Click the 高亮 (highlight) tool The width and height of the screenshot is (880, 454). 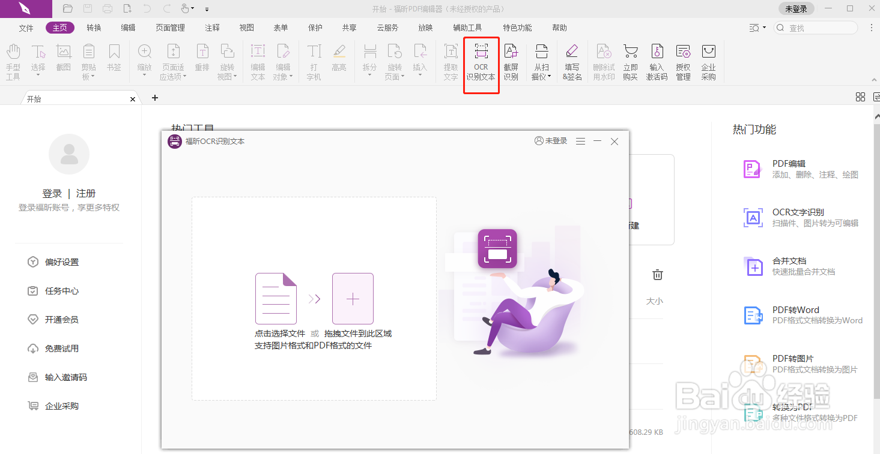pos(339,58)
